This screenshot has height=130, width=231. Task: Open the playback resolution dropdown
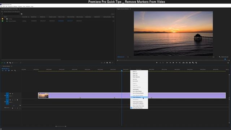tap(214, 57)
